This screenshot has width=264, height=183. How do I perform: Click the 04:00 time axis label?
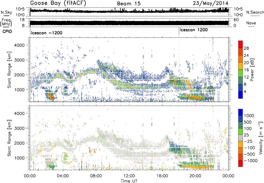(x=63, y=176)
